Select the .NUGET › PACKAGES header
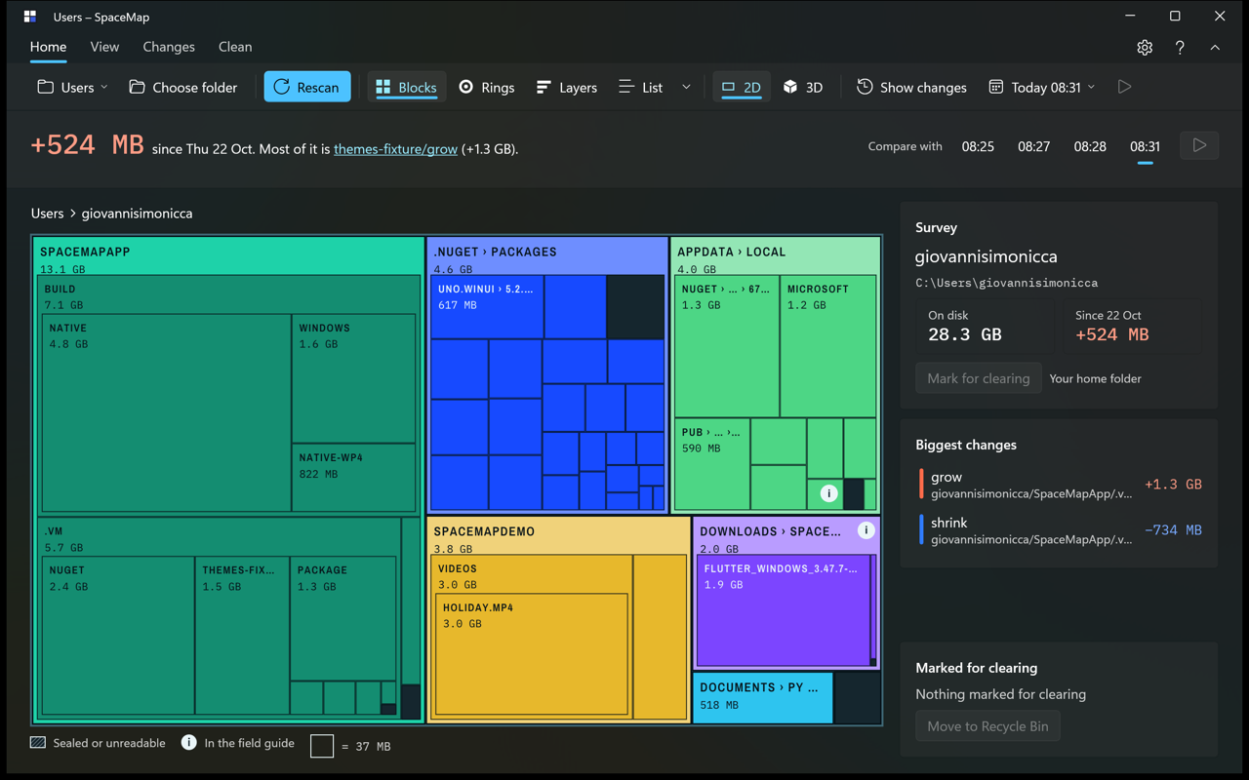 547,257
